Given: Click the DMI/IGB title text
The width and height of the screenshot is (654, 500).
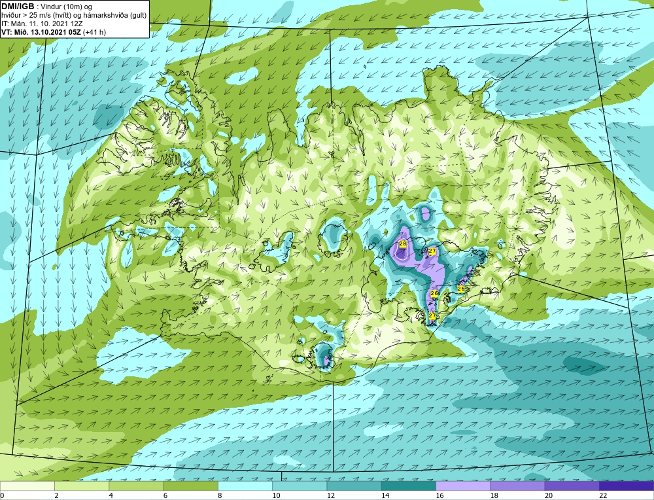Looking at the screenshot, I should point(18,7).
